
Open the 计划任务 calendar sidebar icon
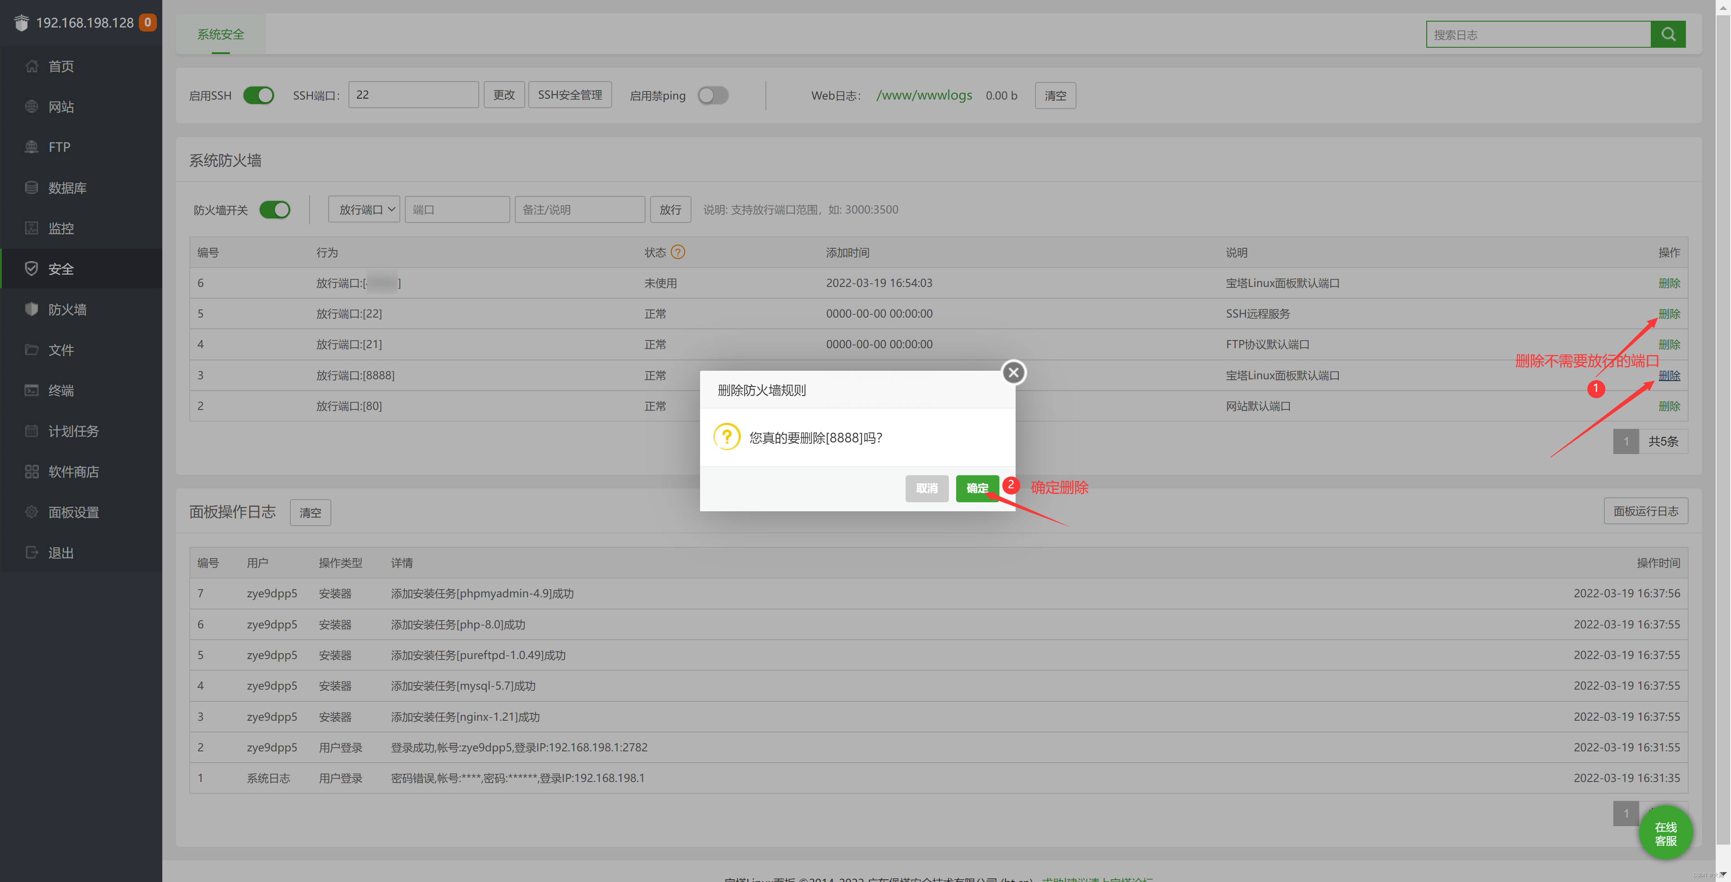(32, 431)
